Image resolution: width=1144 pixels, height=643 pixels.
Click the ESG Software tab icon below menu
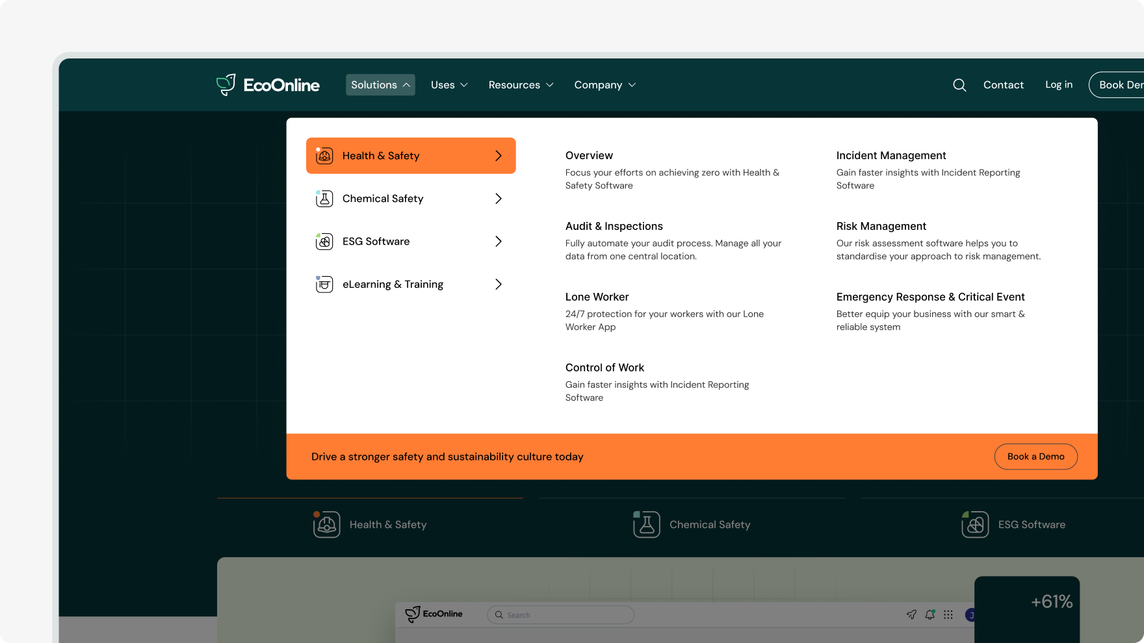[x=975, y=524]
